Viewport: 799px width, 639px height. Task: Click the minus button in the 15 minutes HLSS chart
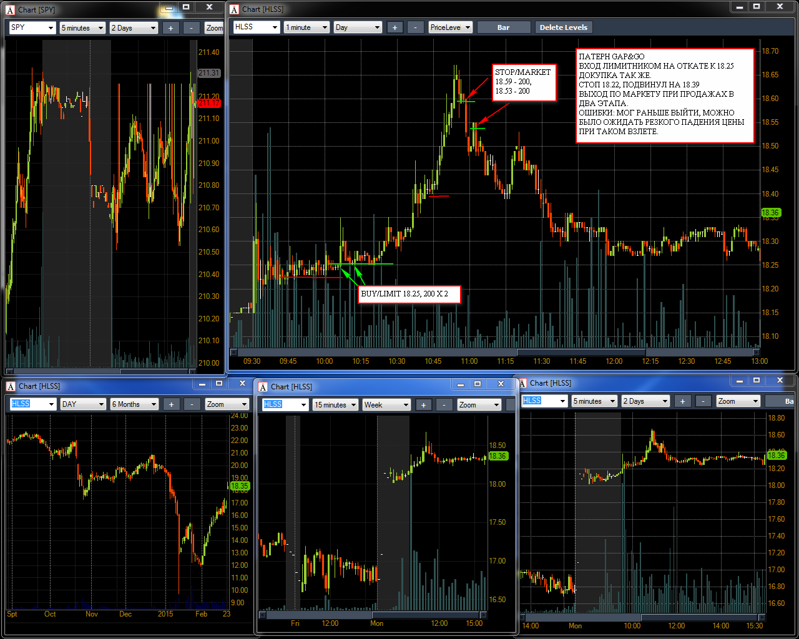445,404
